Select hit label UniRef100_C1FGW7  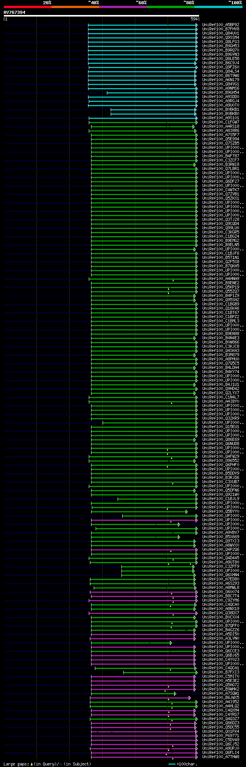tap(221, 122)
